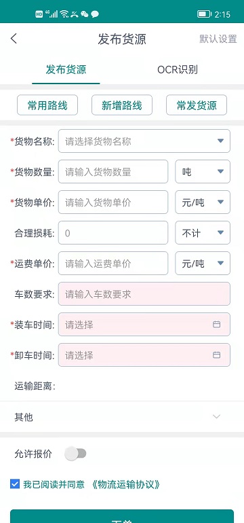Click the 新增路线 button
244x523 pixels.
click(x=122, y=105)
